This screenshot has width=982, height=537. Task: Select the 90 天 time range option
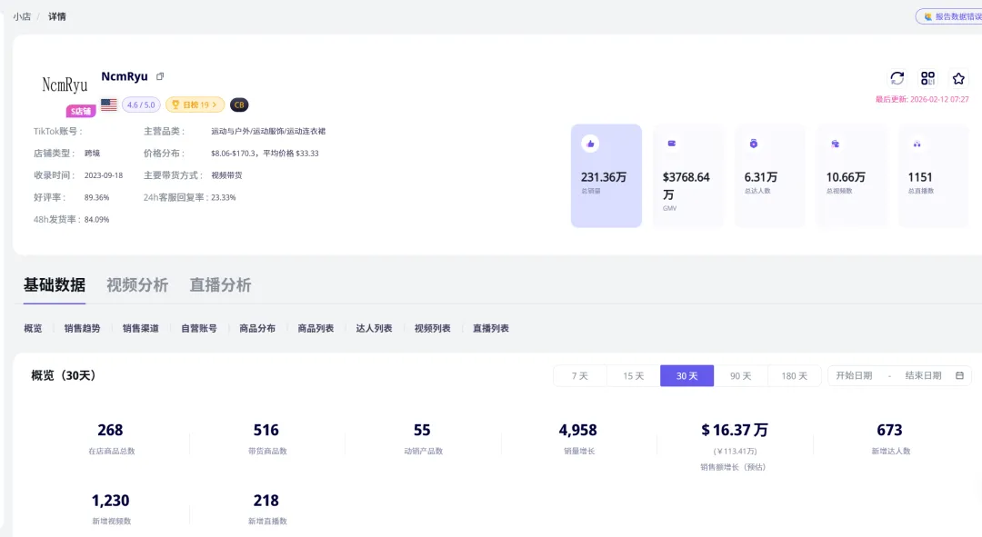[x=740, y=374]
